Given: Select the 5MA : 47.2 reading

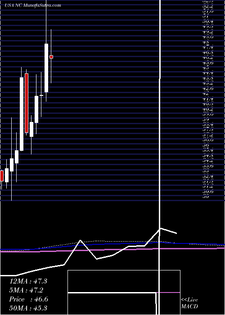Looking at the screenshot, I should click(x=26, y=290).
